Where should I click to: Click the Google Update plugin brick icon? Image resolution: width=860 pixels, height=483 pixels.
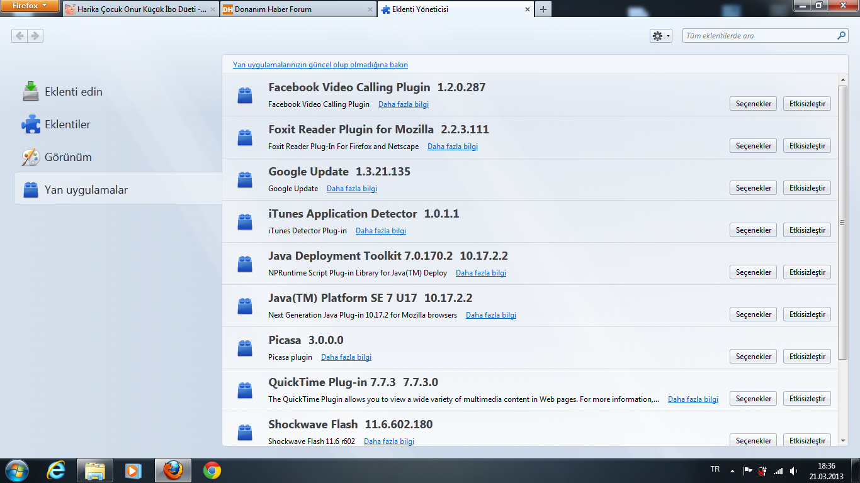[245, 180]
